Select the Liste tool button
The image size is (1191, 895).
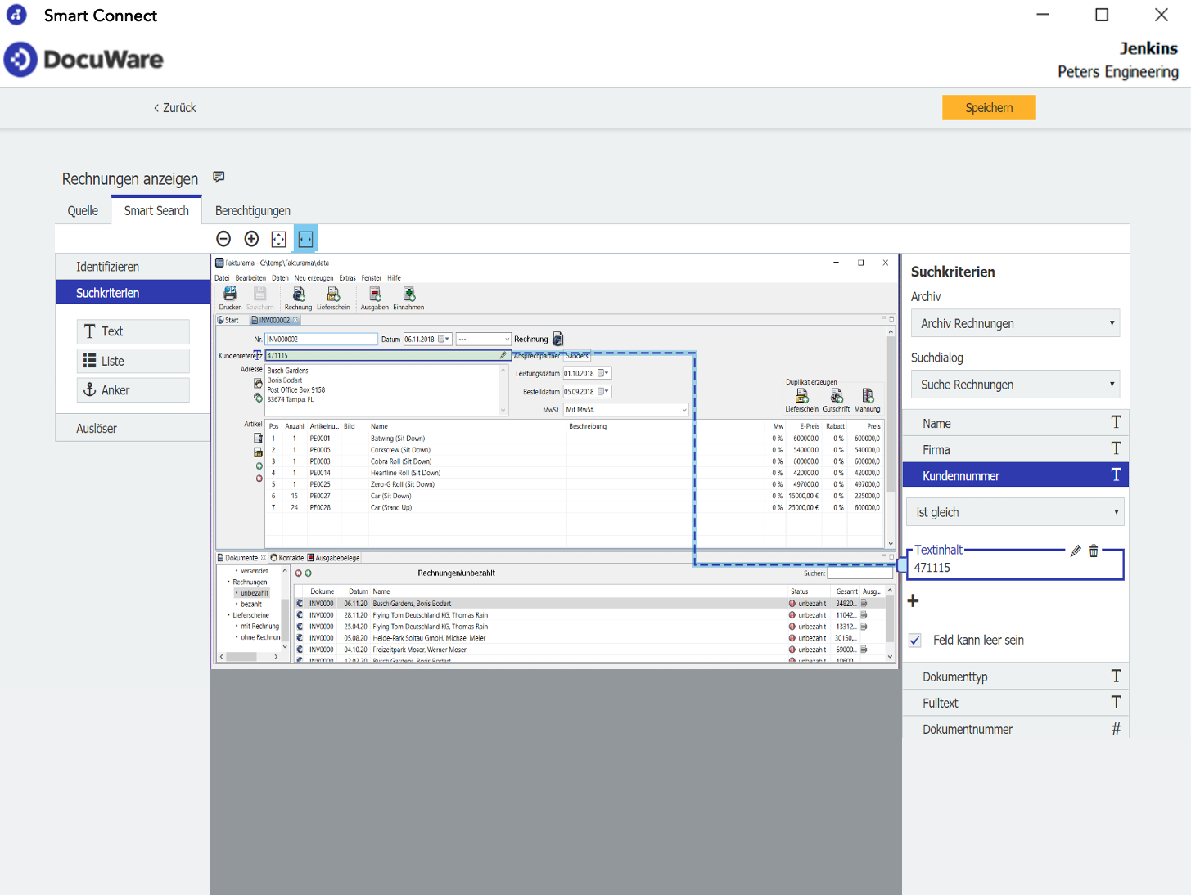point(133,361)
